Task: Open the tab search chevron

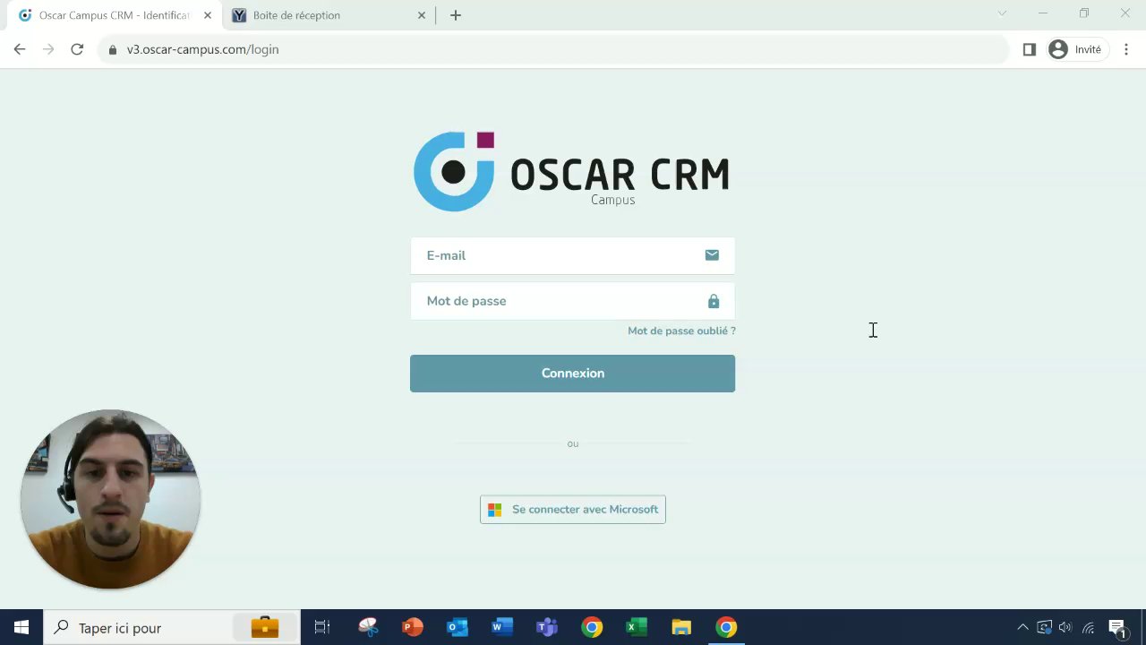Action: tap(1002, 13)
